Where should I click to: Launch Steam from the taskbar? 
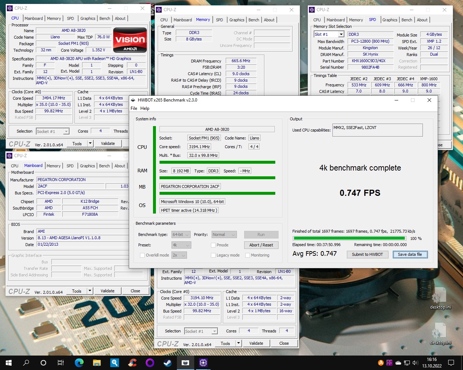click(167, 363)
